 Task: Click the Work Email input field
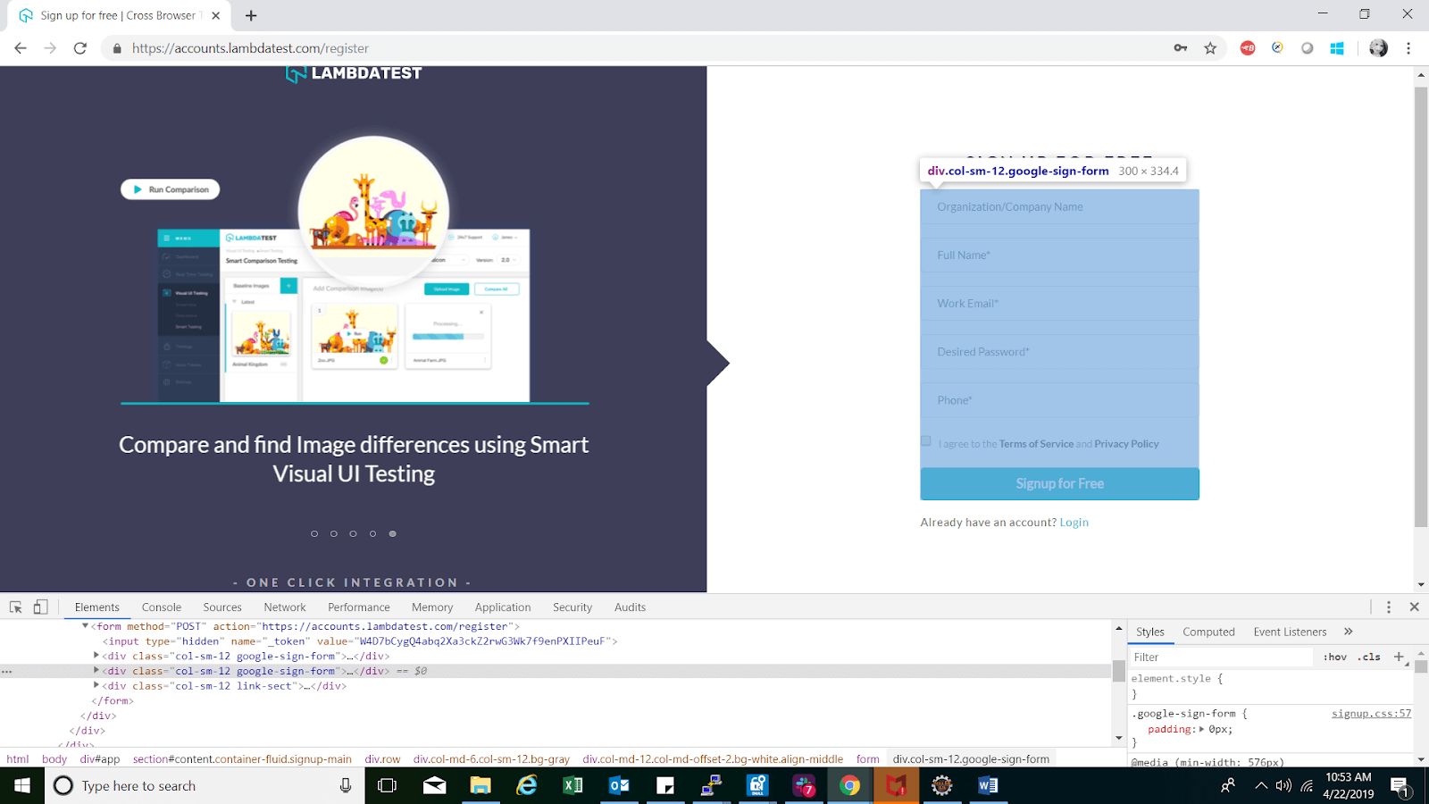click(1060, 304)
